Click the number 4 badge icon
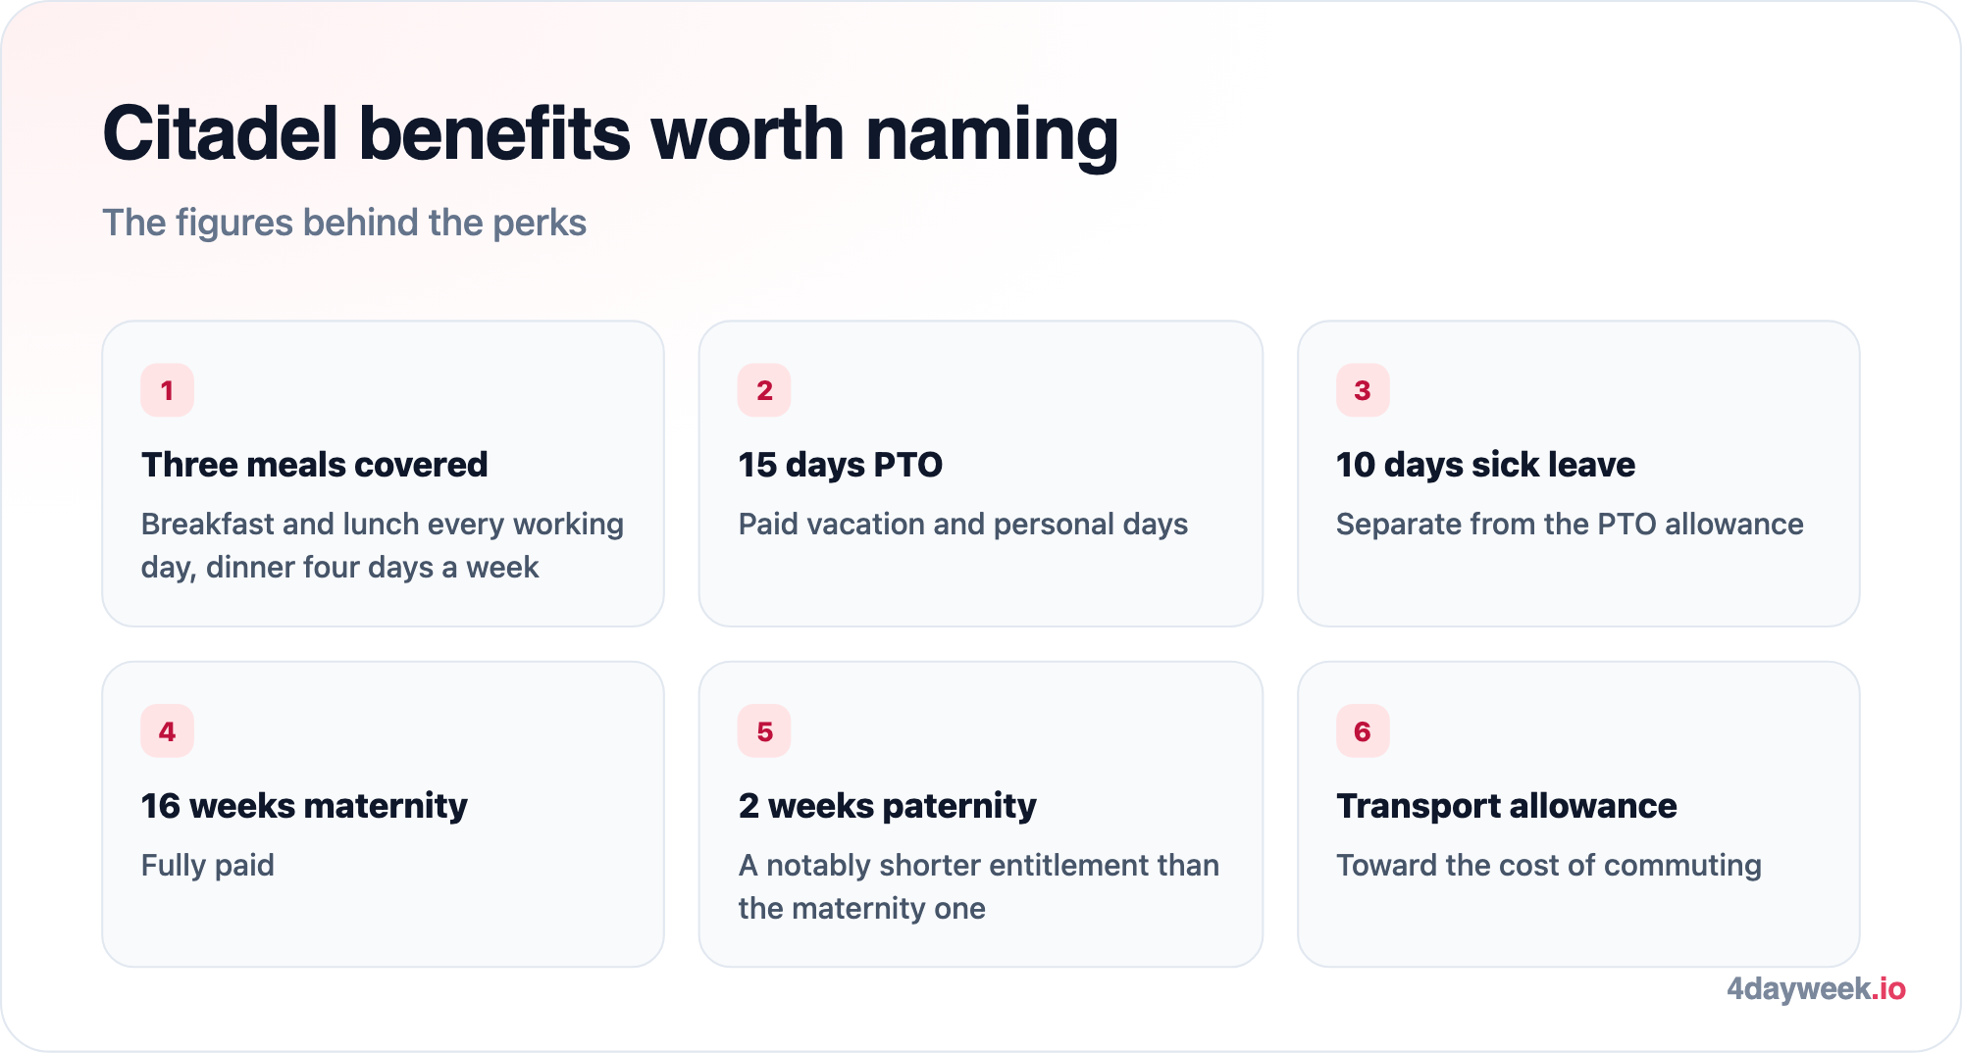1962x1053 pixels. (x=167, y=731)
